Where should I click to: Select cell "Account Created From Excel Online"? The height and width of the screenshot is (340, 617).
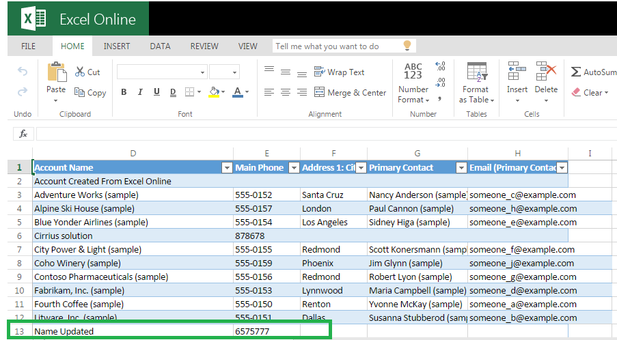point(133,181)
